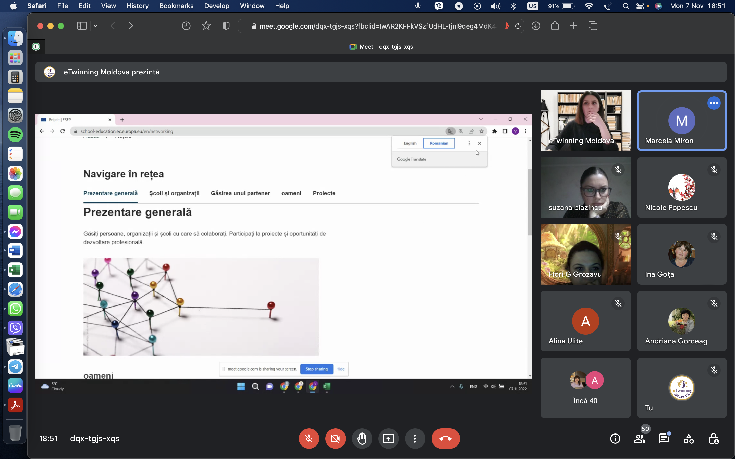Open Telegram from Dock

15,366
